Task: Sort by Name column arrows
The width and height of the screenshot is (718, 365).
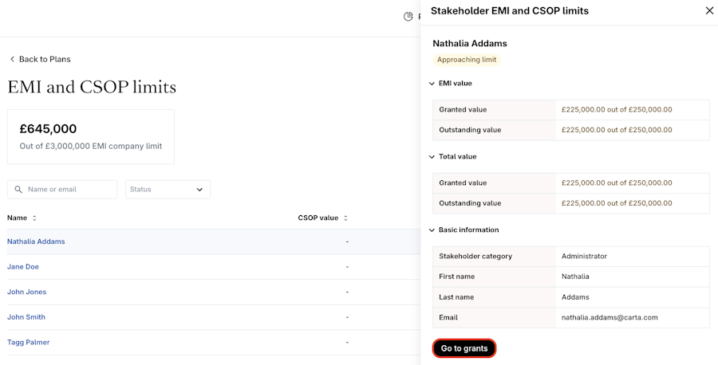Action: (x=34, y=218)
